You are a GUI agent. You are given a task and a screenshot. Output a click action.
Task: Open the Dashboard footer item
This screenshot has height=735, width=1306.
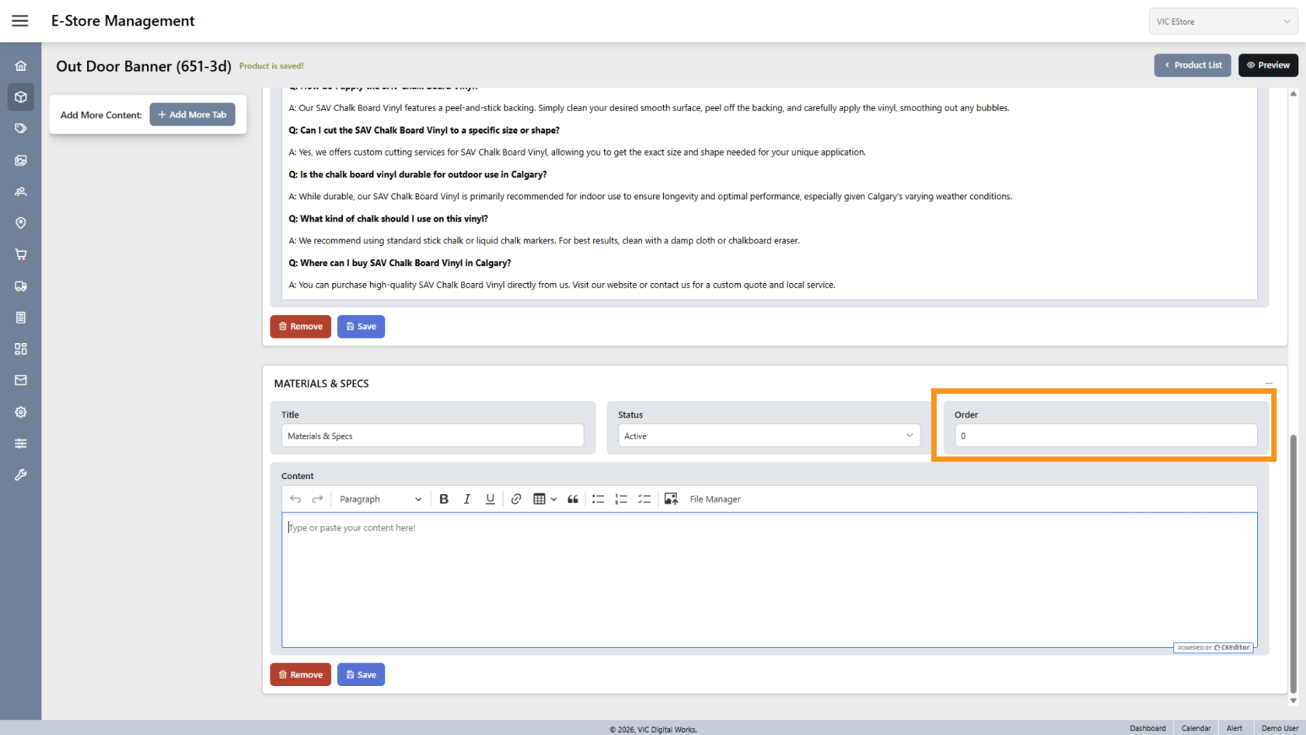pos(1147,728)
